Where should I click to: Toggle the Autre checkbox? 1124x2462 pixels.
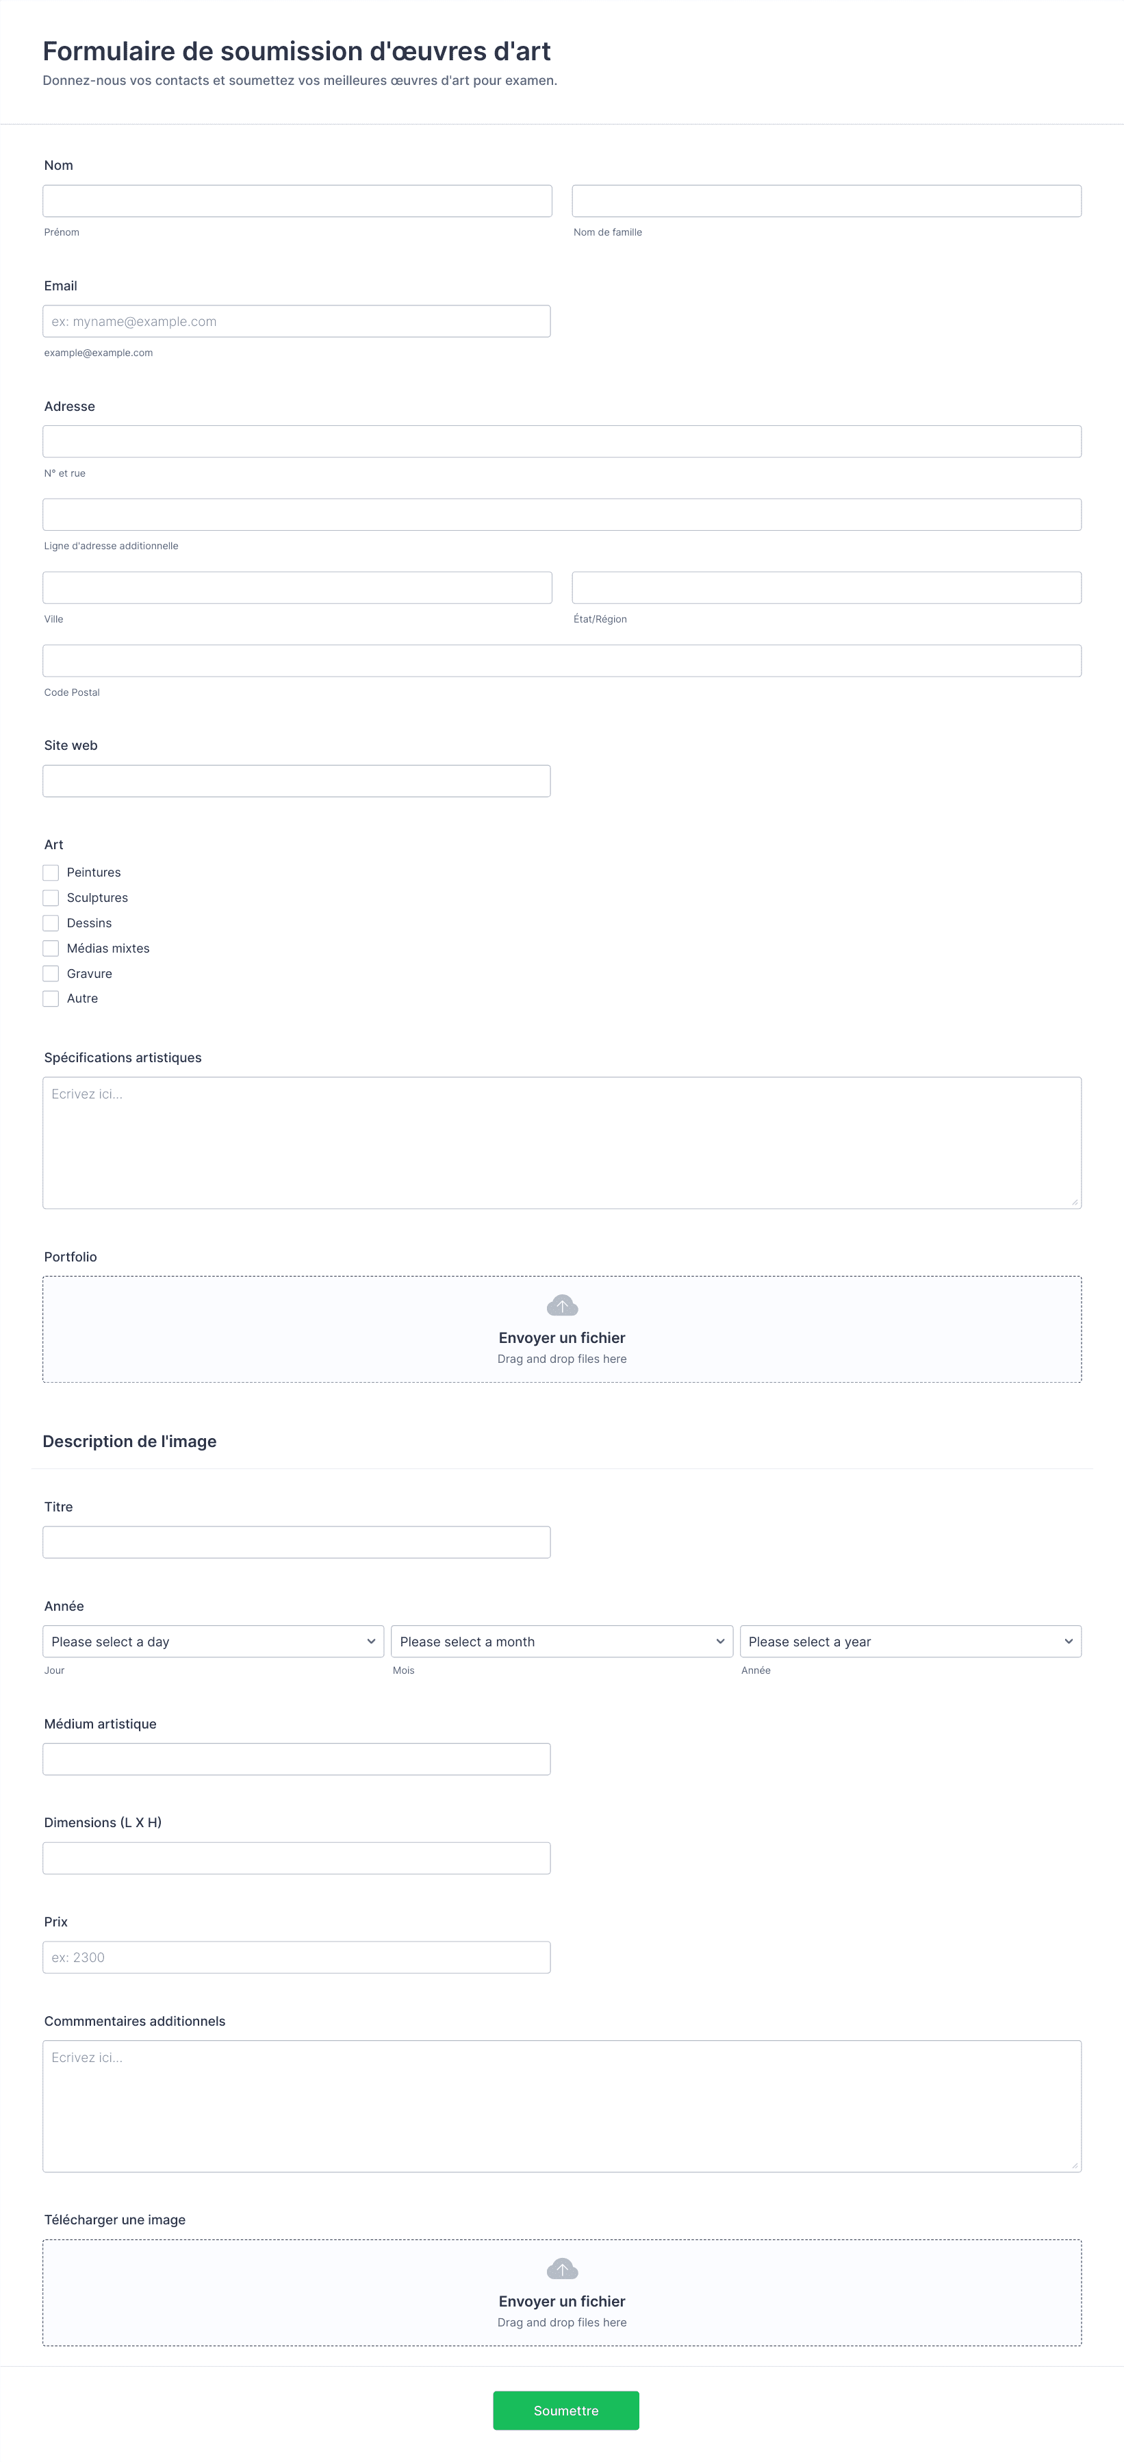[x=51, y=998]
